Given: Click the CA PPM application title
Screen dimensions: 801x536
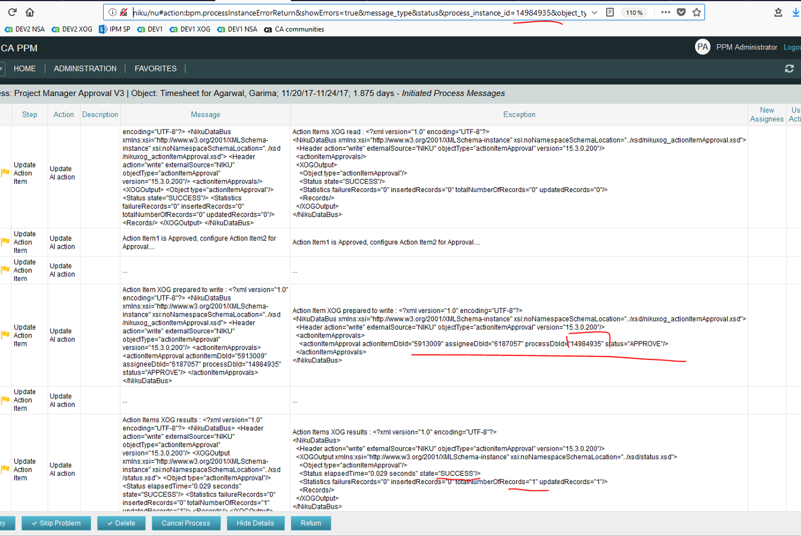Looking at the screenshot, I should (x=19, y=48).
